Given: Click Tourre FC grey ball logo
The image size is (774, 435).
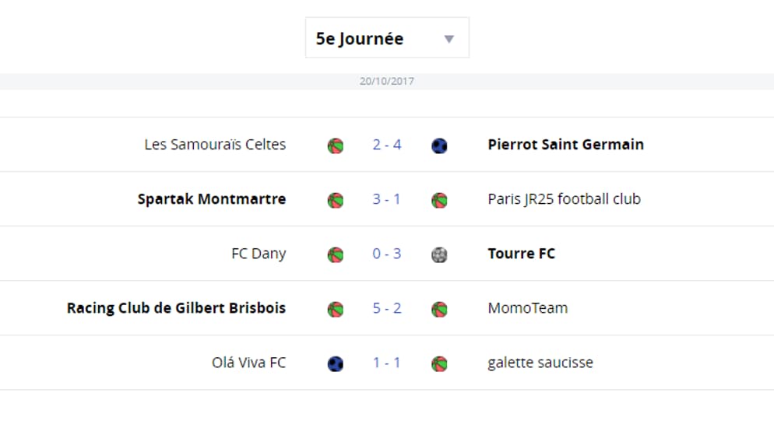Looking at the screenshot, I should point(439,254).
